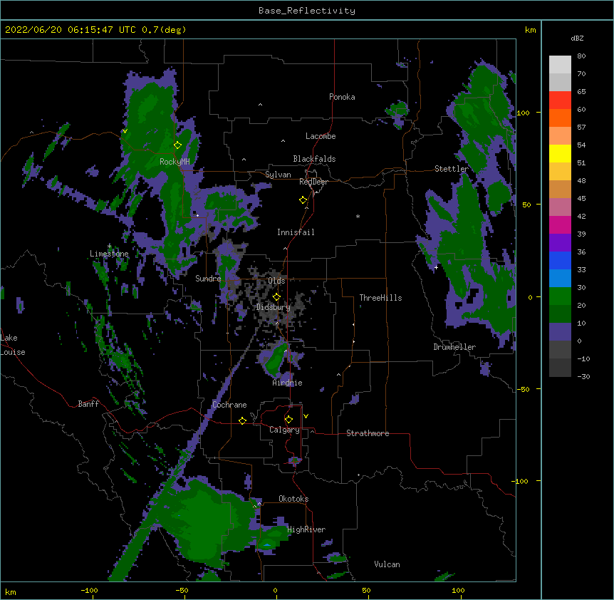
Task: Click the 50 tick on the bottom x-axis
Action: coord(366,590)
